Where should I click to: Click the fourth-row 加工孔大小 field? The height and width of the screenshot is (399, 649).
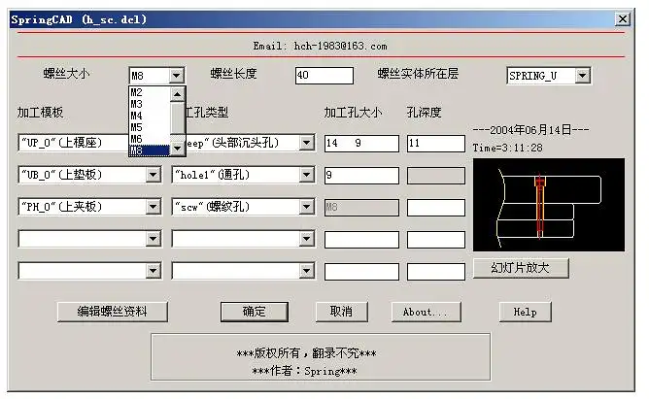(361, 240)
